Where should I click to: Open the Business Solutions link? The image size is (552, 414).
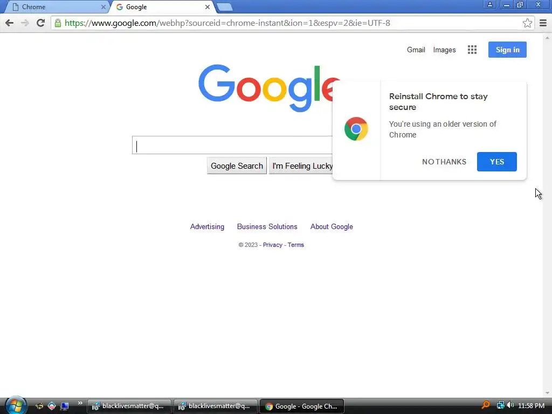coord(267,227)
